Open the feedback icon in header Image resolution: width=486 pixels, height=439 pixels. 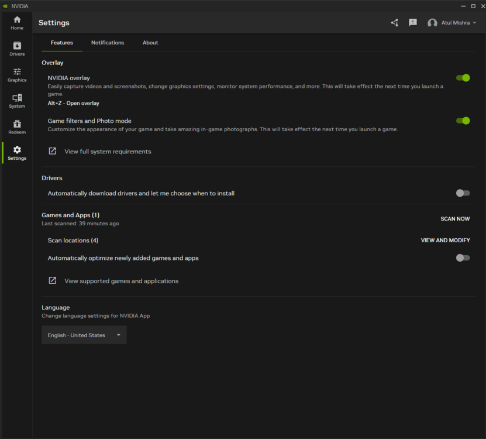click(413, 23)
